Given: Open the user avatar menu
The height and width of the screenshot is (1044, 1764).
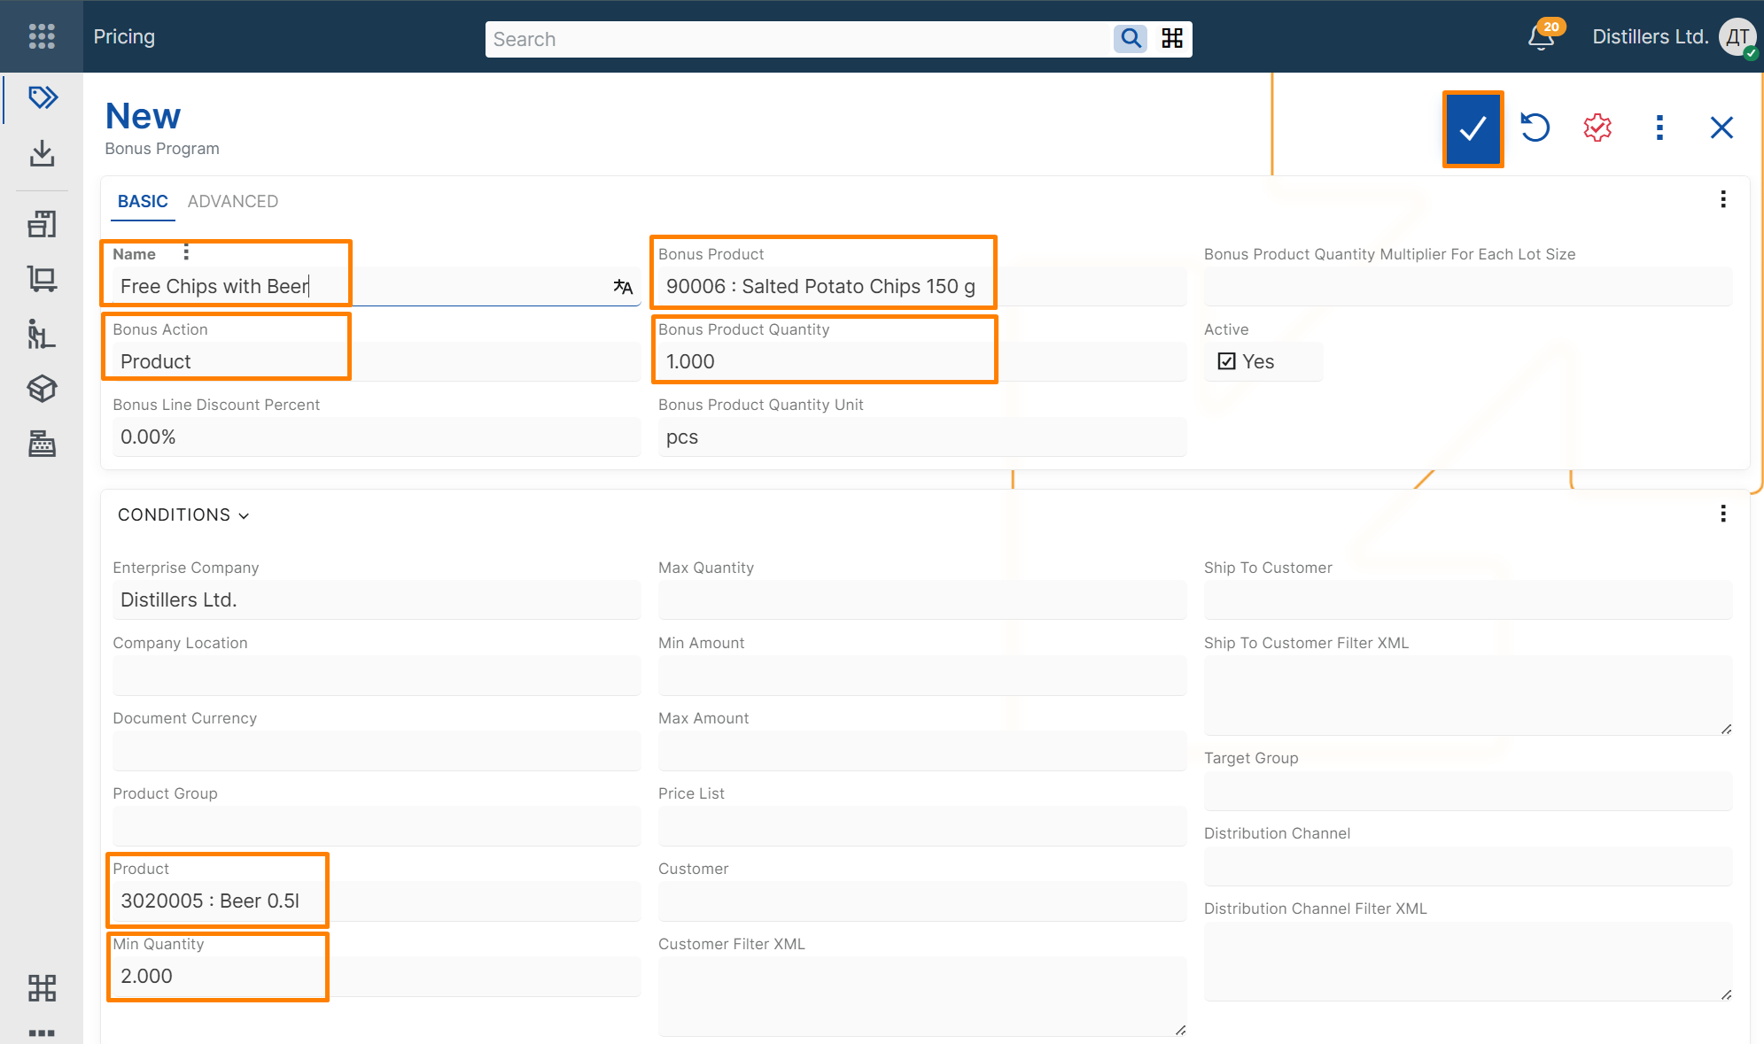Looking at the screenshot, I should (x=1737, y=37).
